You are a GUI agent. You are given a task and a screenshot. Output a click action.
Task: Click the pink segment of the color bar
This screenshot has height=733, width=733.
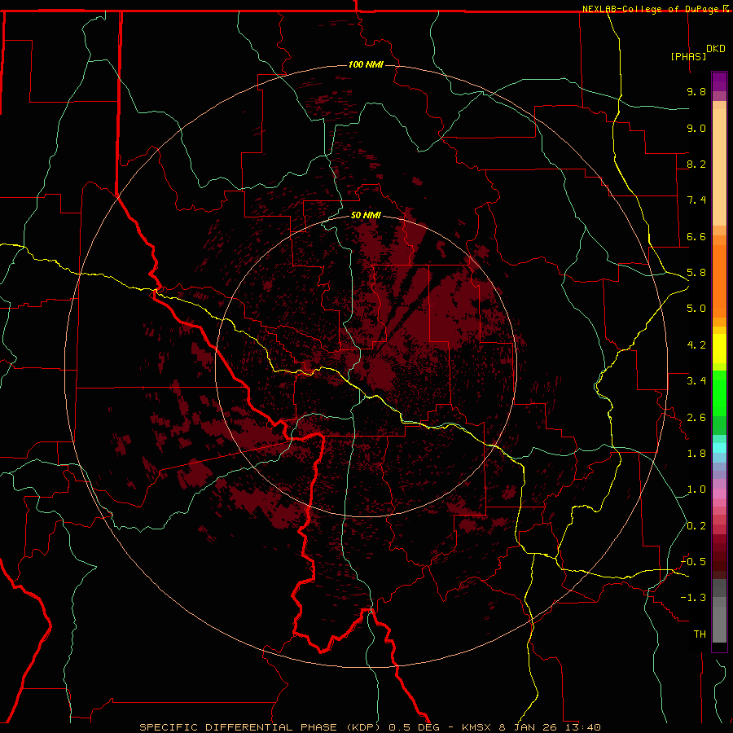click(x=719, y=494)
